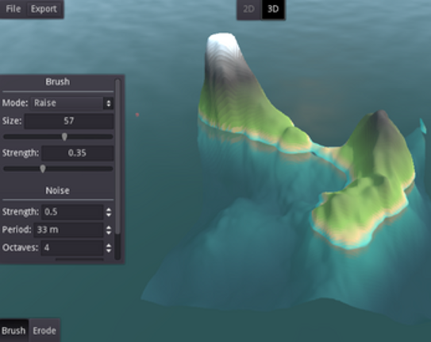The height and width of the screenshot is (342, 431).
Task: Click the Brush Strength field showing 0.35
Action: pyautogui.click(x=78, y=153)
